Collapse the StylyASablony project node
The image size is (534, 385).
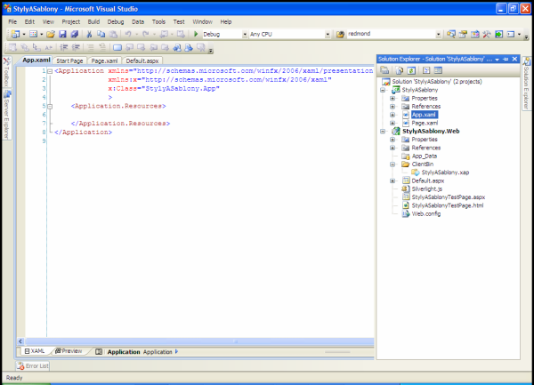[383, 90]
